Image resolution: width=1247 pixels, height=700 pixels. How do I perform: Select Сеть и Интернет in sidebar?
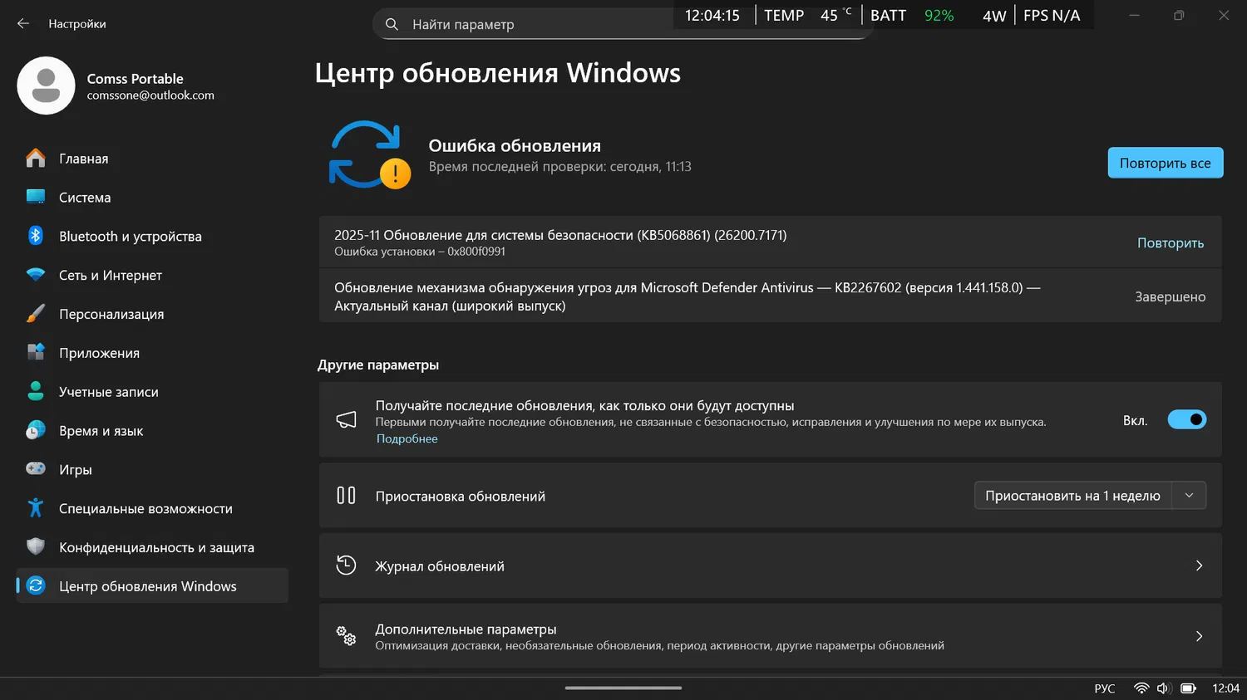pyautogui.click(x=152, y=275)
